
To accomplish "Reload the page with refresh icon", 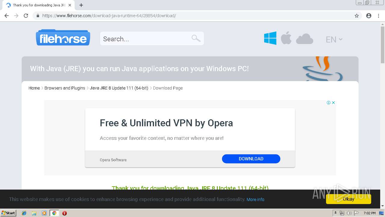I will pos(26,16).
